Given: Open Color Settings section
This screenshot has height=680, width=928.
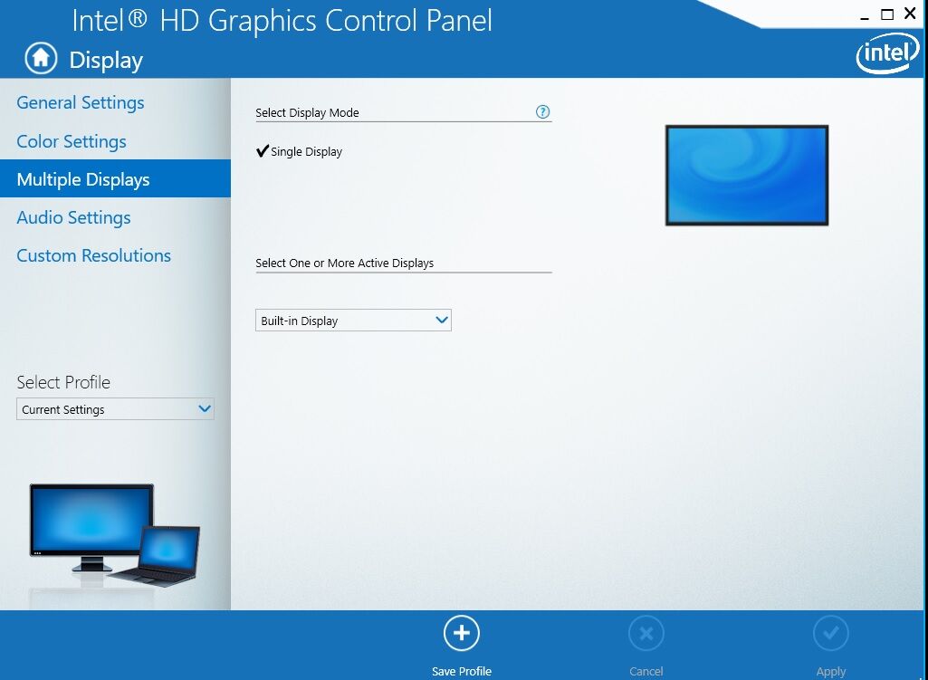Looking at the screenshot, I should tap(72, 141).
